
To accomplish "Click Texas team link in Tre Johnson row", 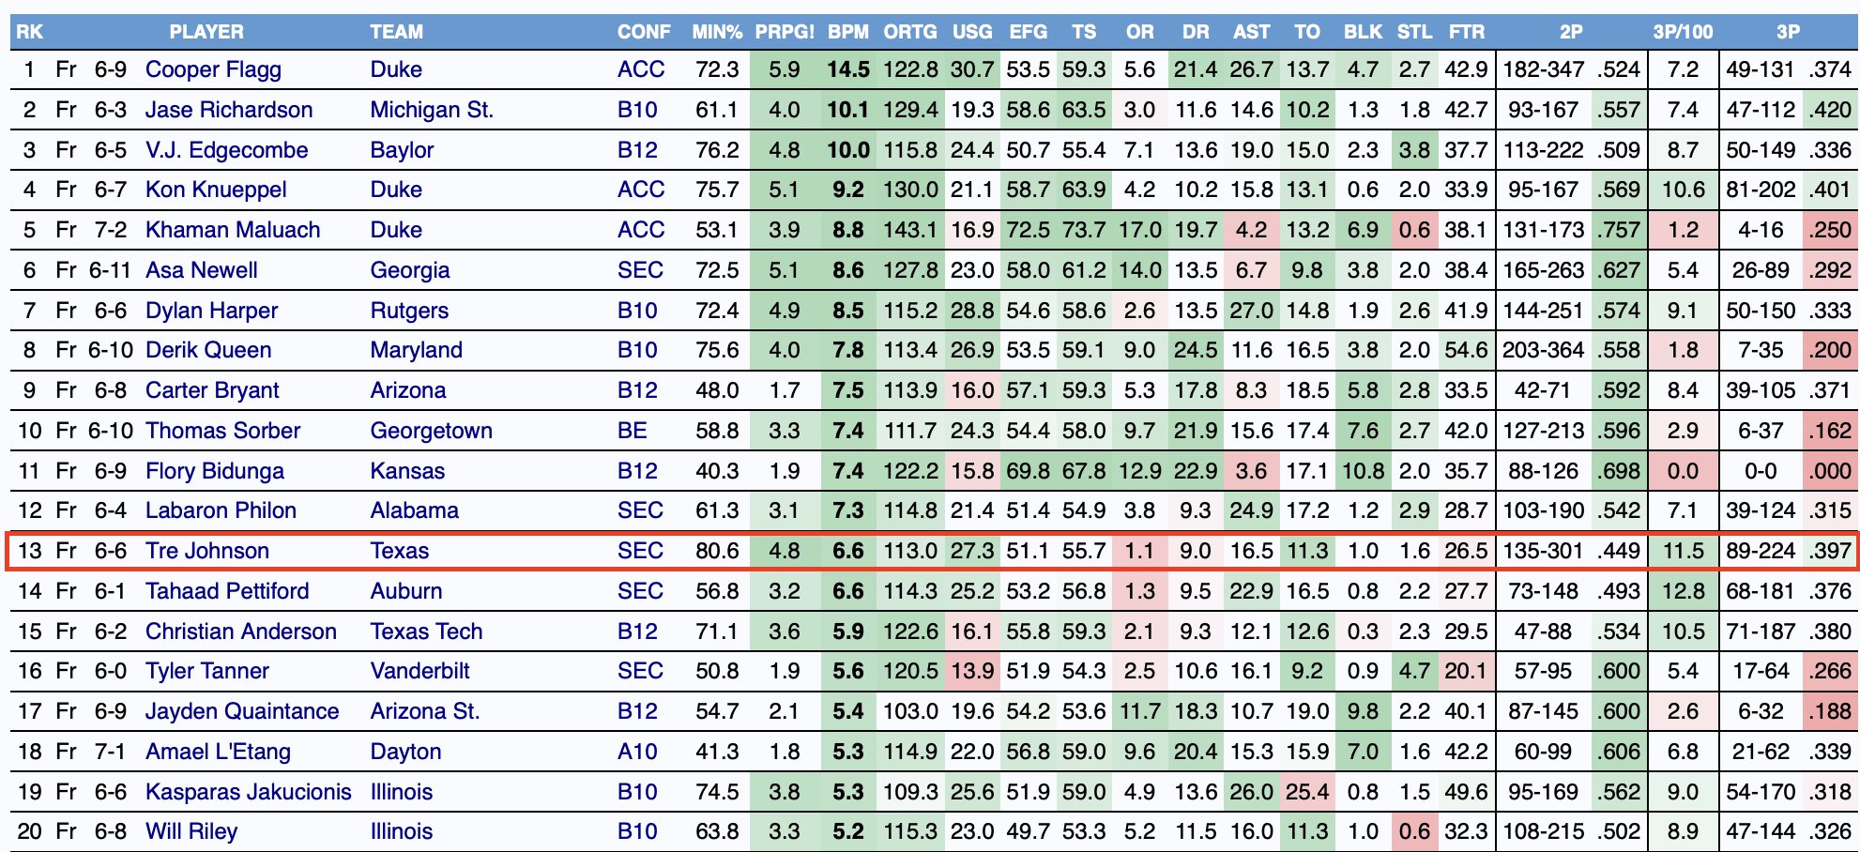I will pyautogui.click(x=399, y=551).
